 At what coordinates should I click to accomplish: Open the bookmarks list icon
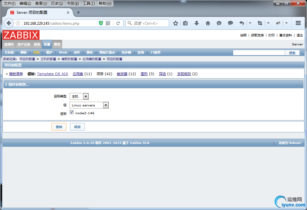185,23
